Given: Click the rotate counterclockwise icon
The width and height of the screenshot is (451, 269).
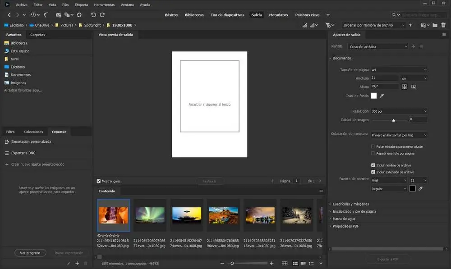Looking at the screenshot, I should coord(93,15).
